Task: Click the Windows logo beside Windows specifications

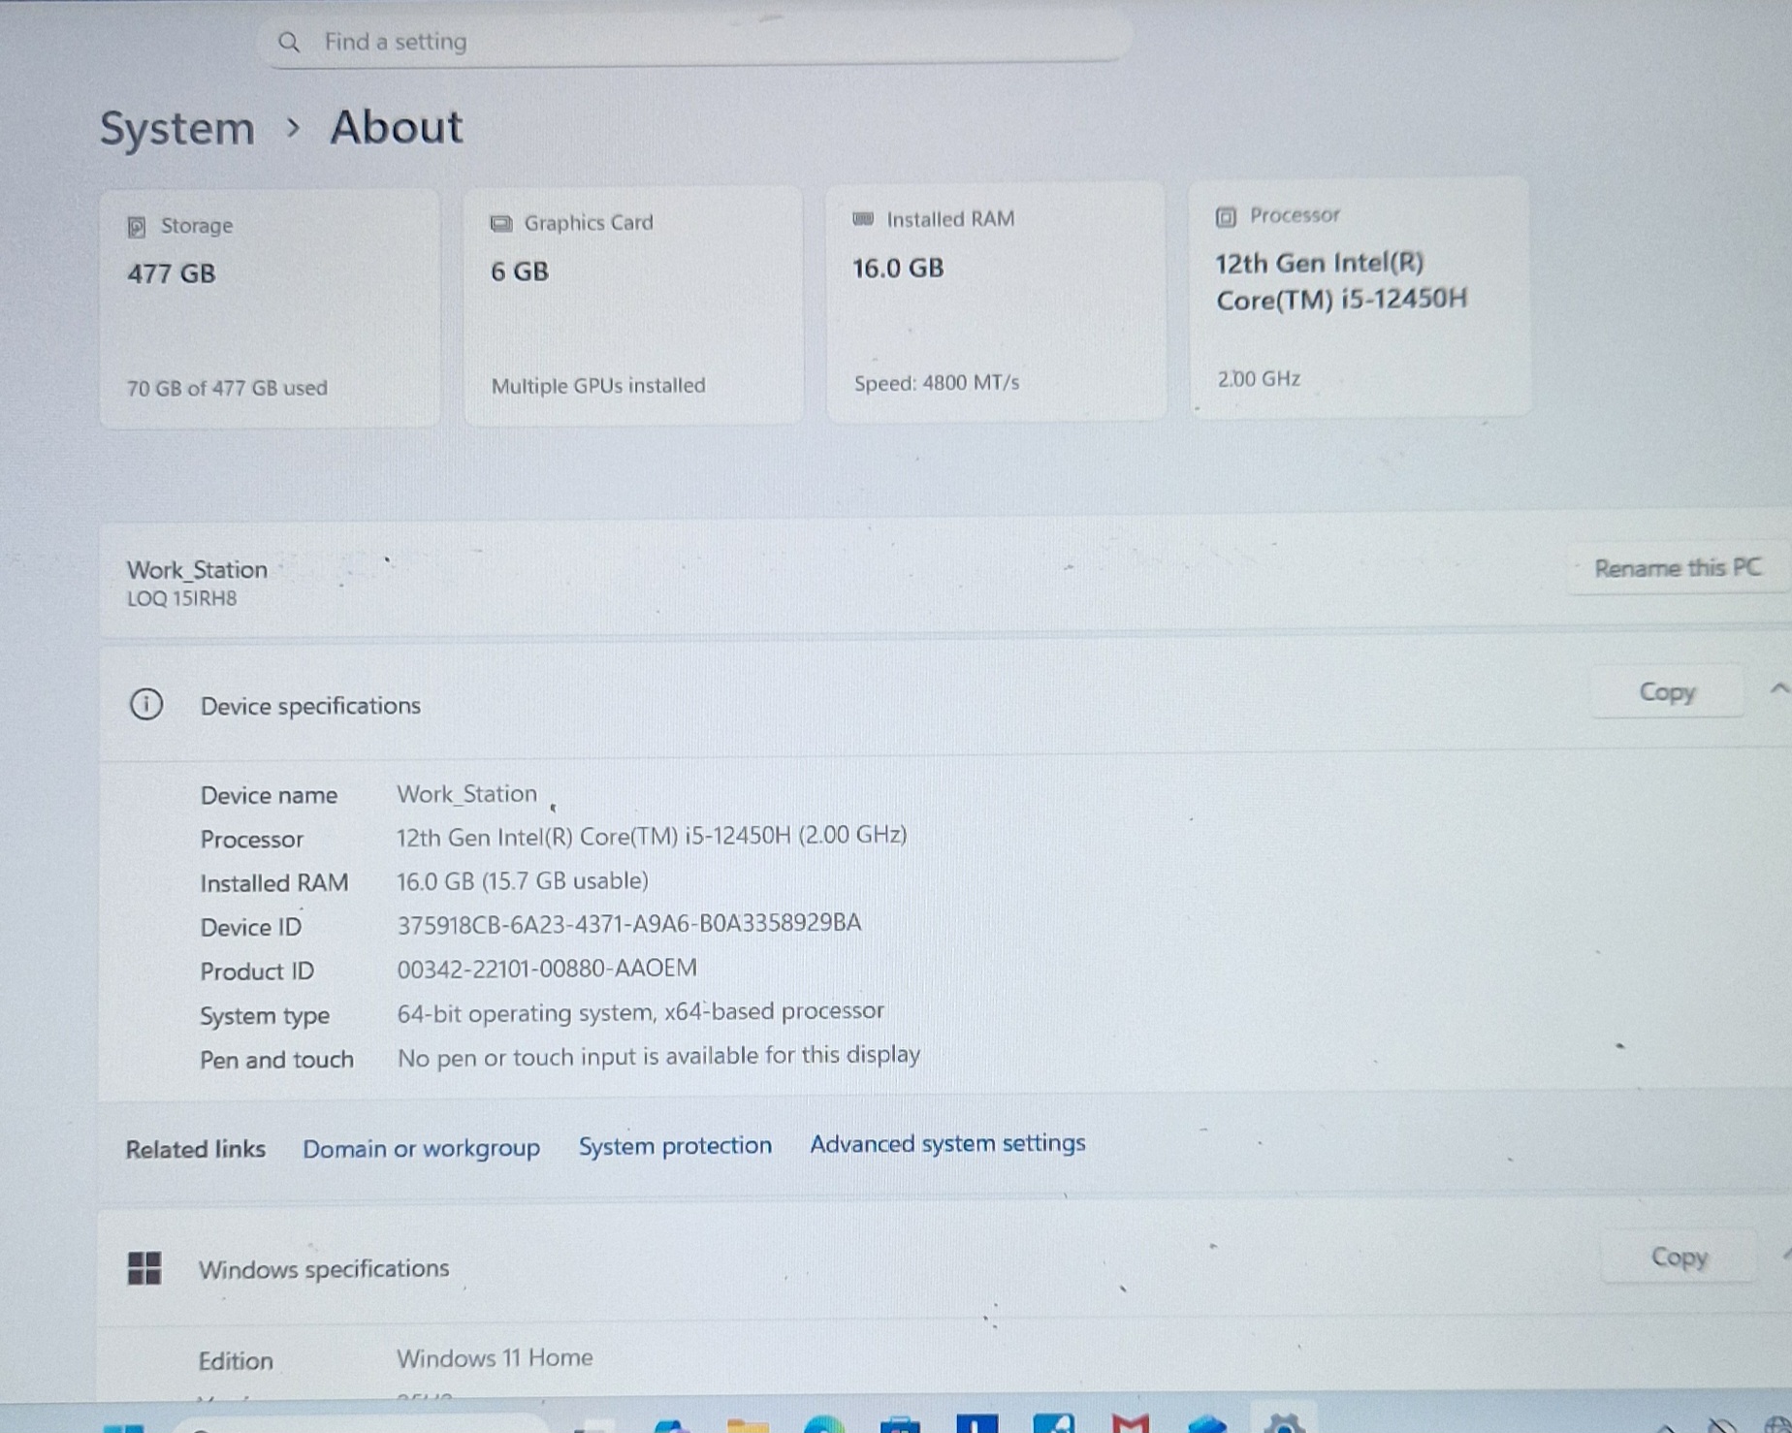Action: pyautogui.click(x=144, y=1267)
